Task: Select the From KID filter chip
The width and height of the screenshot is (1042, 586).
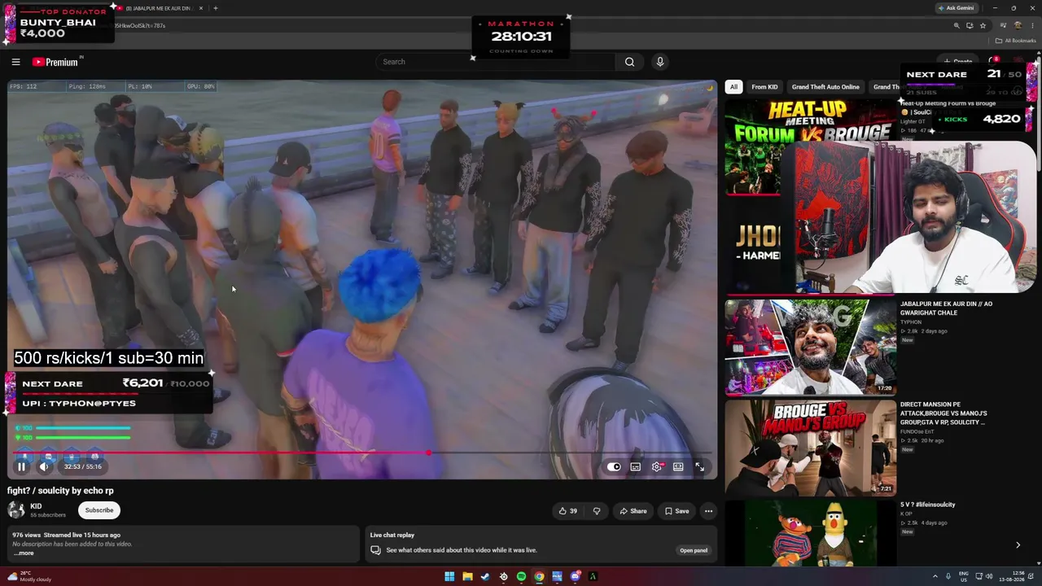Action: 764,87
